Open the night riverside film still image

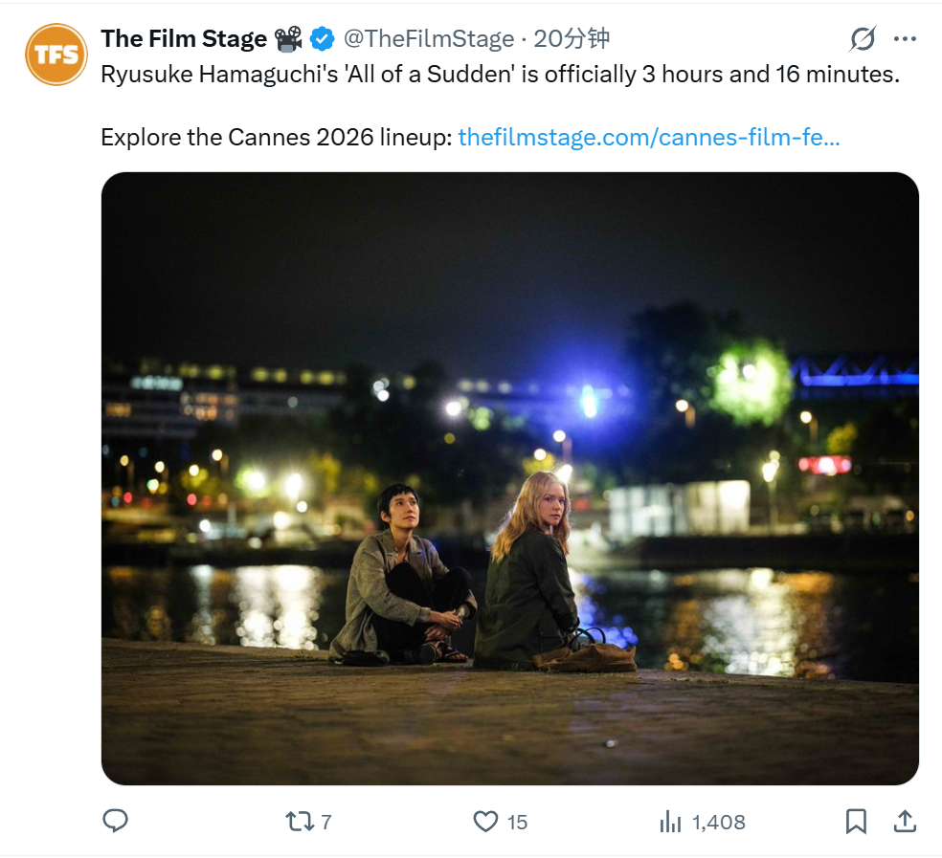tap(510, 478)
